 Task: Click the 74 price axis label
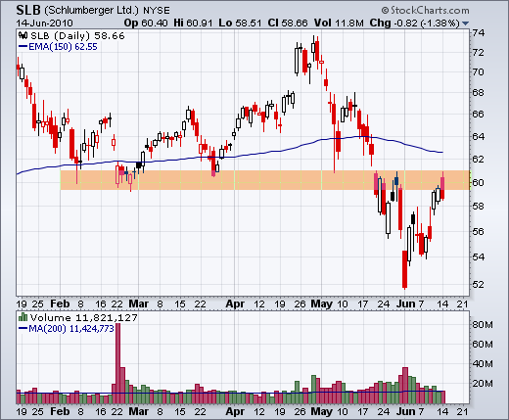click(479, 33)
